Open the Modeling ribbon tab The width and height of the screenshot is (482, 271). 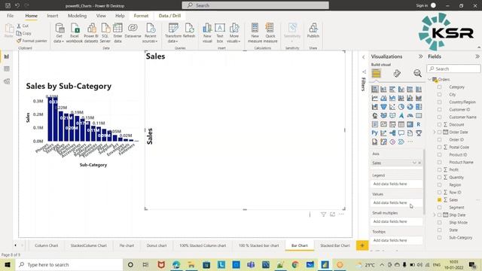point(77,16)
